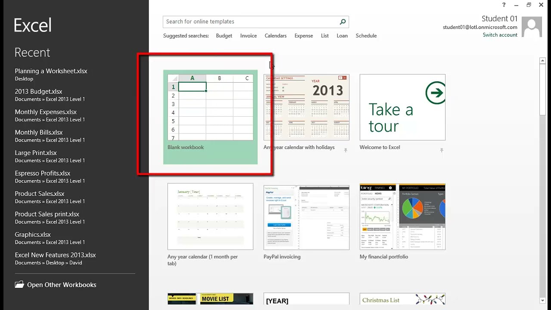Click the scrollbar up arrow

click(x=542, y=61)
